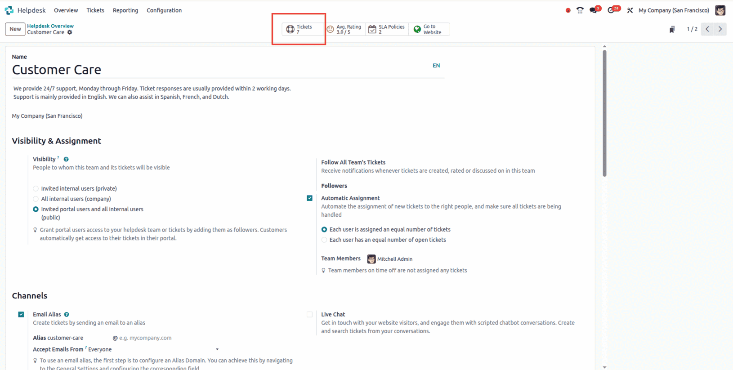The width and height of the screenshot is (733, 370).
Task: Click the bookmark icon near the pager
Action: [672, 30]
